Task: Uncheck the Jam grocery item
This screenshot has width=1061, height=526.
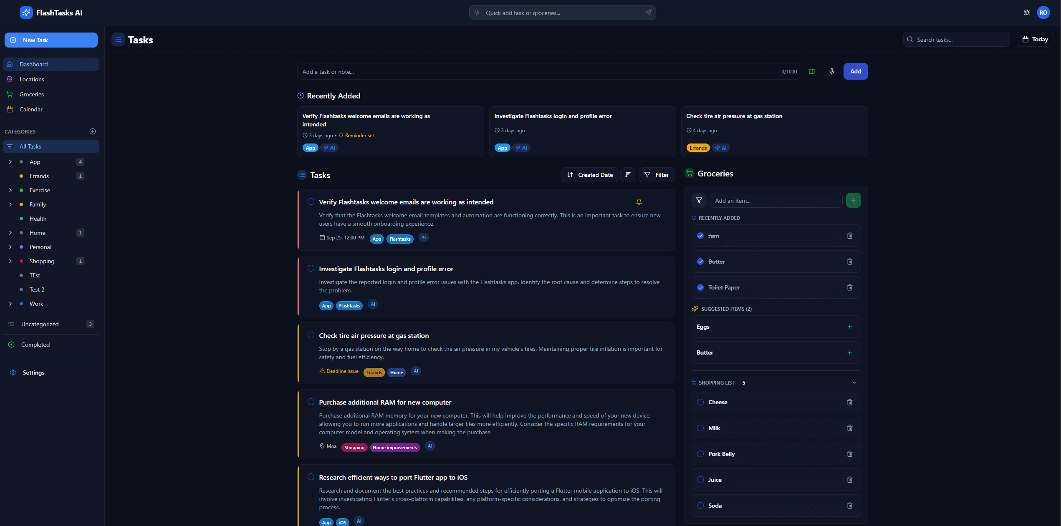Action: pos(700,236)
